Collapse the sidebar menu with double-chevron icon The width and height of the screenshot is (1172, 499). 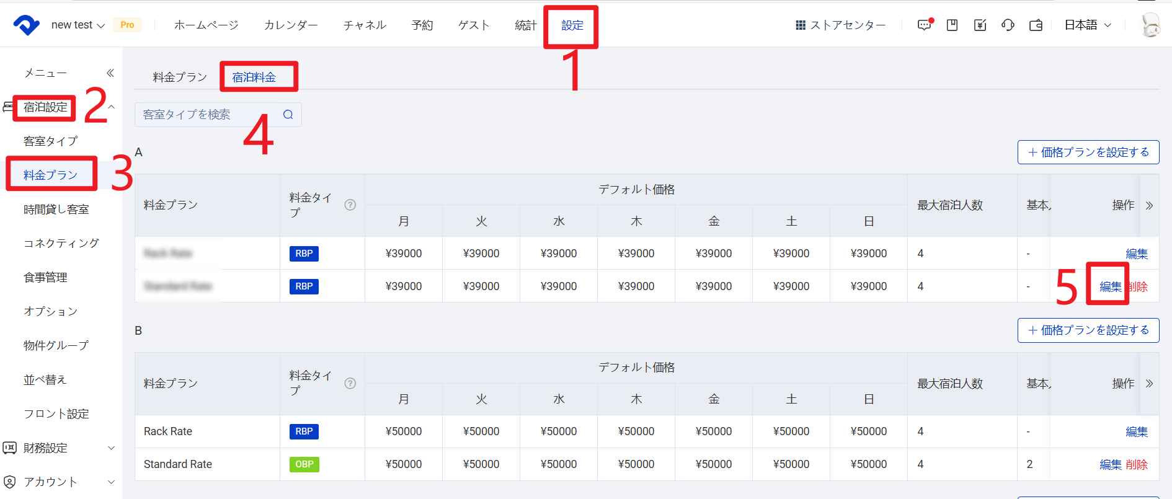(x=110, y=73)
